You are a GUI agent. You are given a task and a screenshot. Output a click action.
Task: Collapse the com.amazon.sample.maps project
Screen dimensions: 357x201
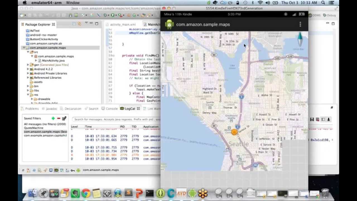[x=24, y=48]
